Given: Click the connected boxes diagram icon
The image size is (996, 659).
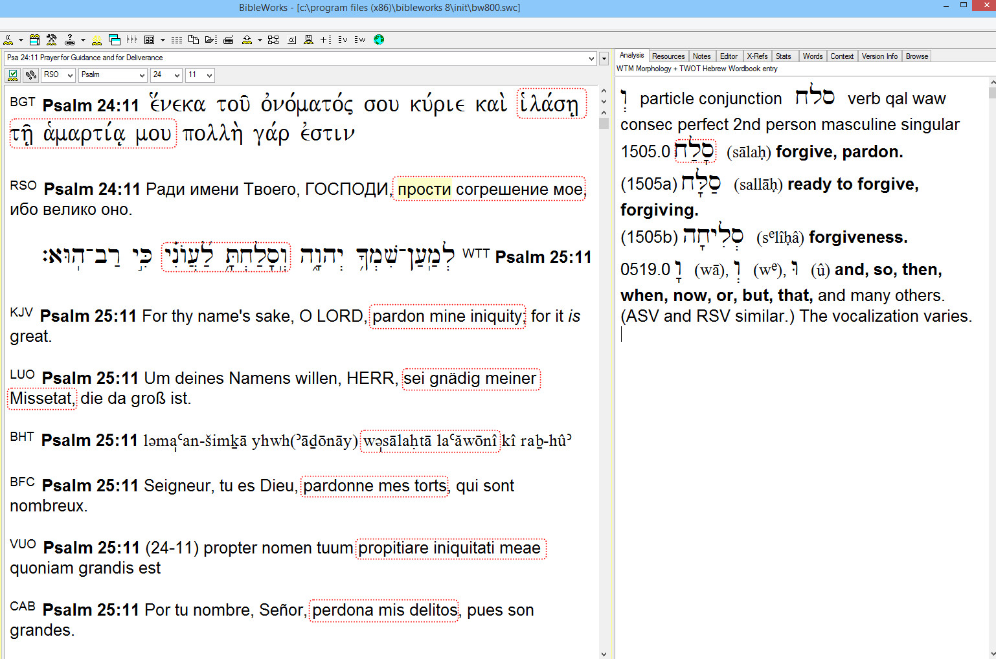Looking at the screenshot, I should coord(273,39).
